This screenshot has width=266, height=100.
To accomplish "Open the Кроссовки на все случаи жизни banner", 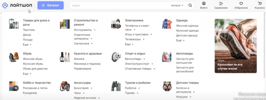I will point(236,46).
